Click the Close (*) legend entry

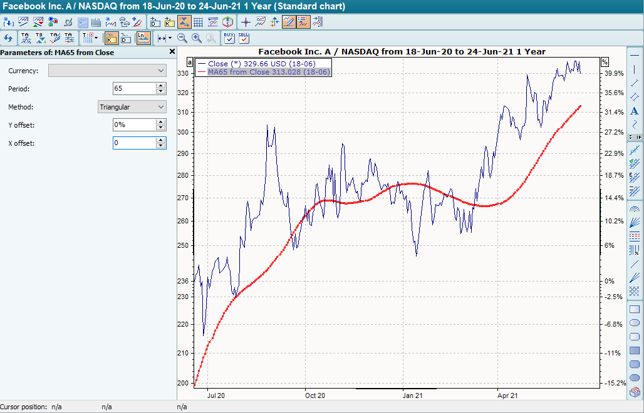coord(257,64)
